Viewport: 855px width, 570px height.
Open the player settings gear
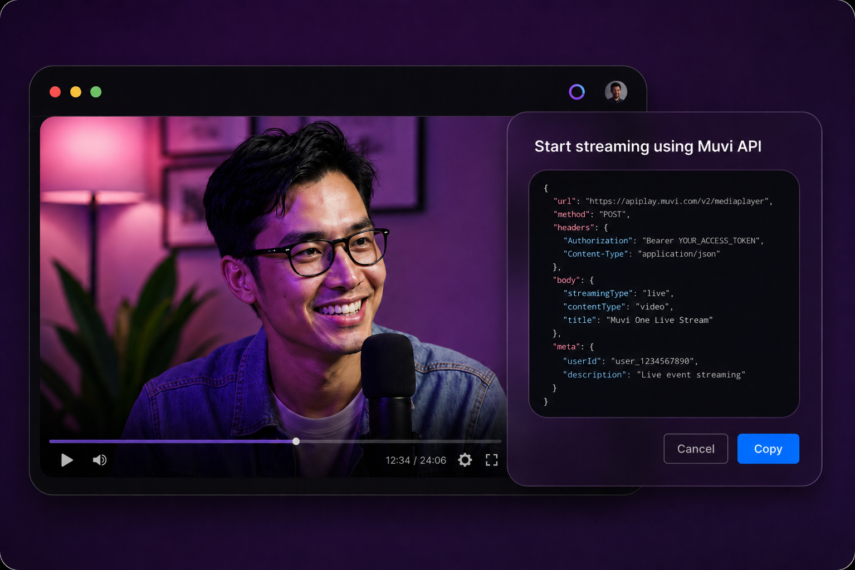(465, 460)
